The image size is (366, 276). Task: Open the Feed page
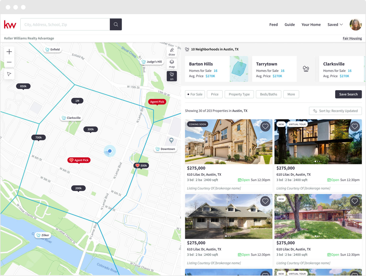pyautogui.click(x=273, y=25)
